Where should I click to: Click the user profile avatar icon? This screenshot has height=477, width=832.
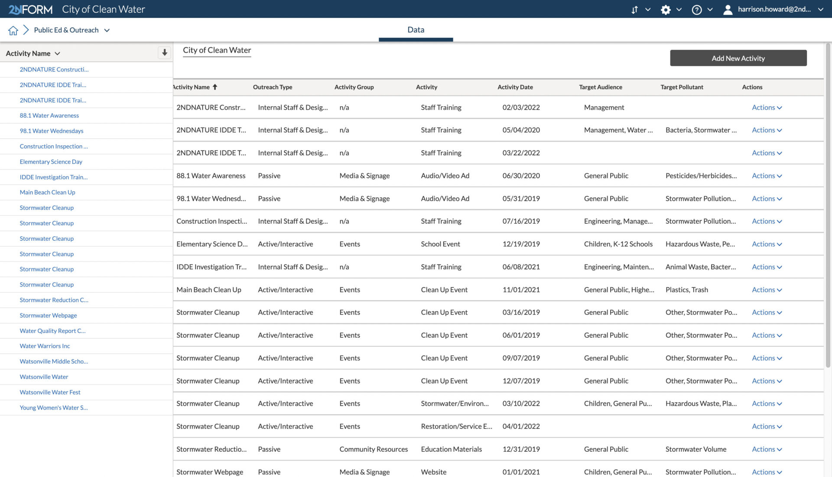click(728, 10)
